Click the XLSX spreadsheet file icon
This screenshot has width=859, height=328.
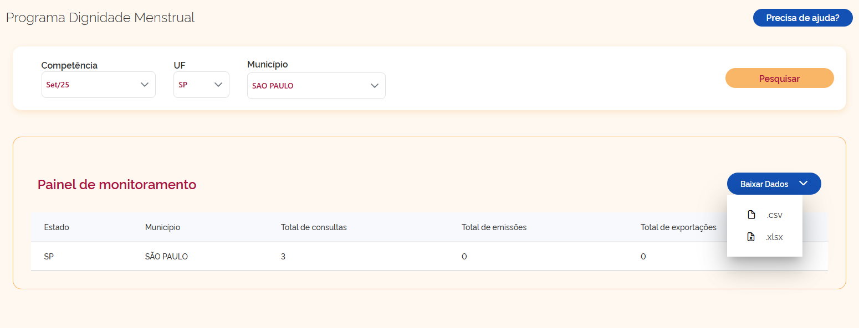point(751,237)
